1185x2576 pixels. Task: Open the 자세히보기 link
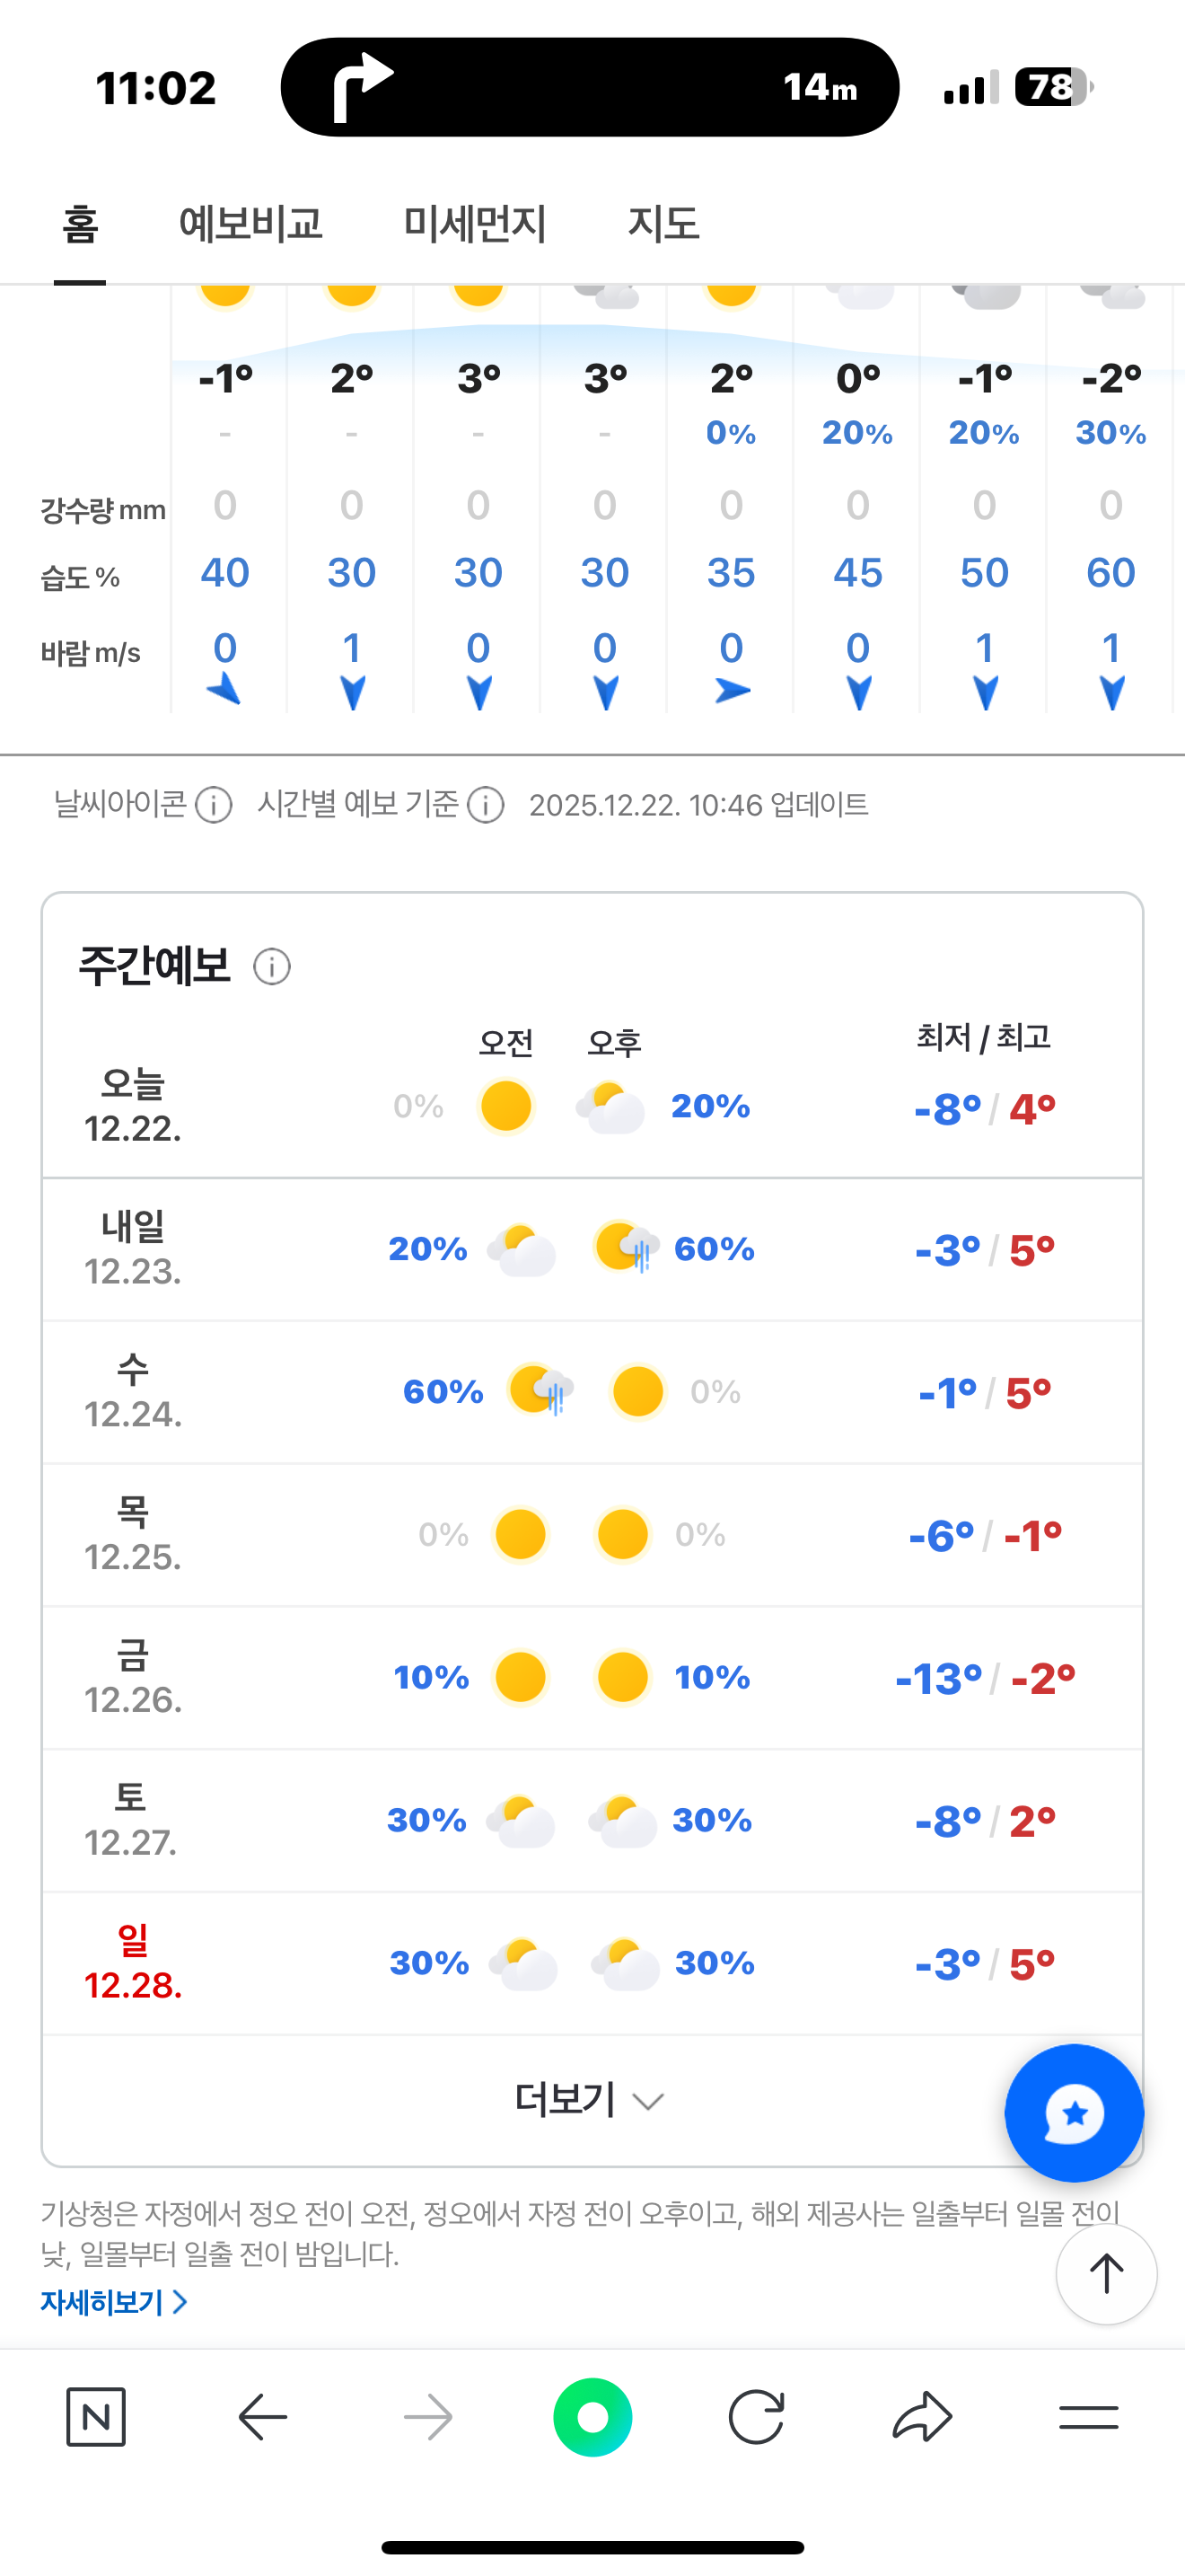[114, 2303]
